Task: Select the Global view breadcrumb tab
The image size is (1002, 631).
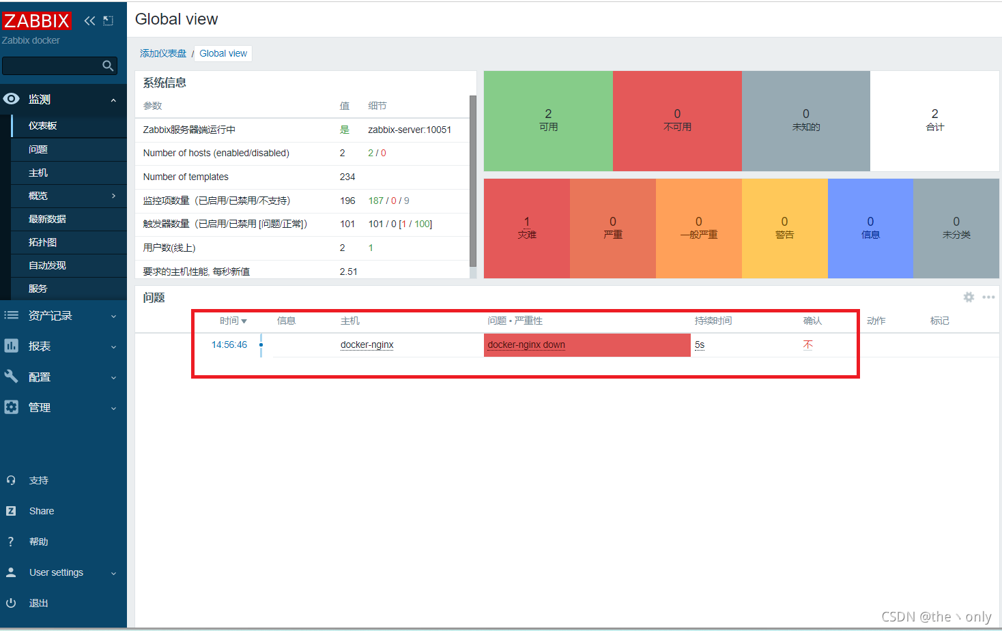Action: [223, 53]
